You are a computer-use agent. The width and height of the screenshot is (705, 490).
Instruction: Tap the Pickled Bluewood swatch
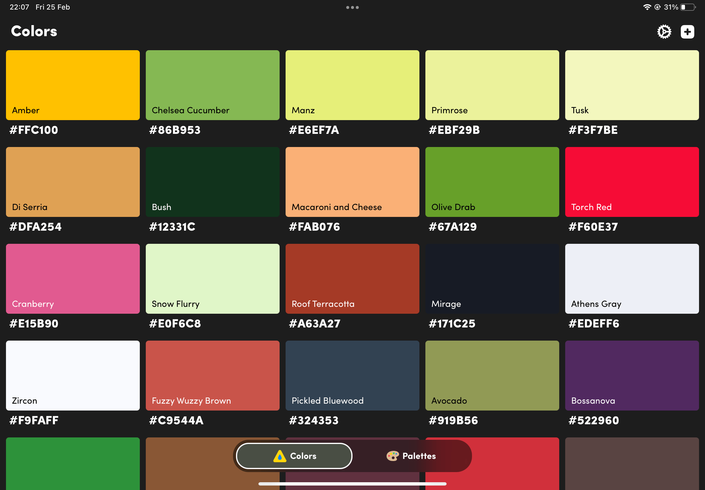pos(352,375)
